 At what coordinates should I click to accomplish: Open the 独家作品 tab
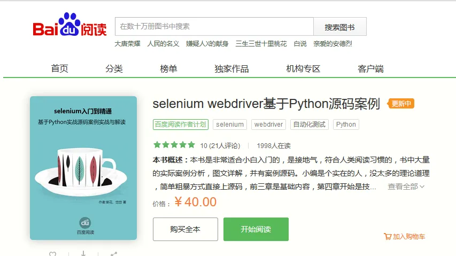click(x=231, y=68)
